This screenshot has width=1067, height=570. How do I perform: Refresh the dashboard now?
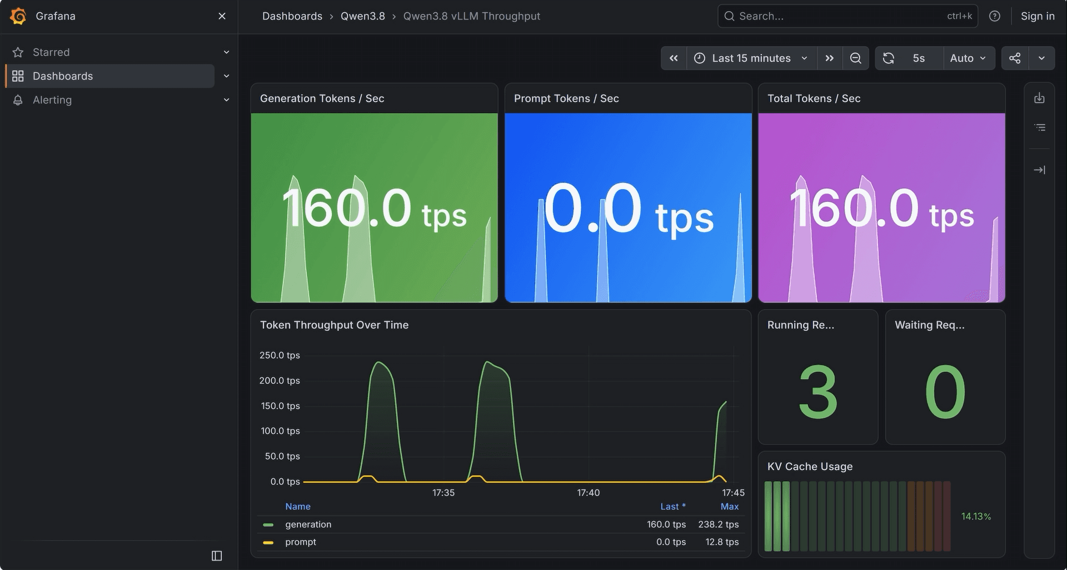tap(889, 58)
